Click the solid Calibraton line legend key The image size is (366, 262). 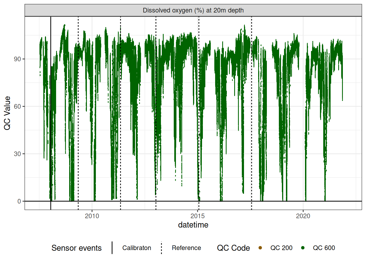(x=112, y=248)
